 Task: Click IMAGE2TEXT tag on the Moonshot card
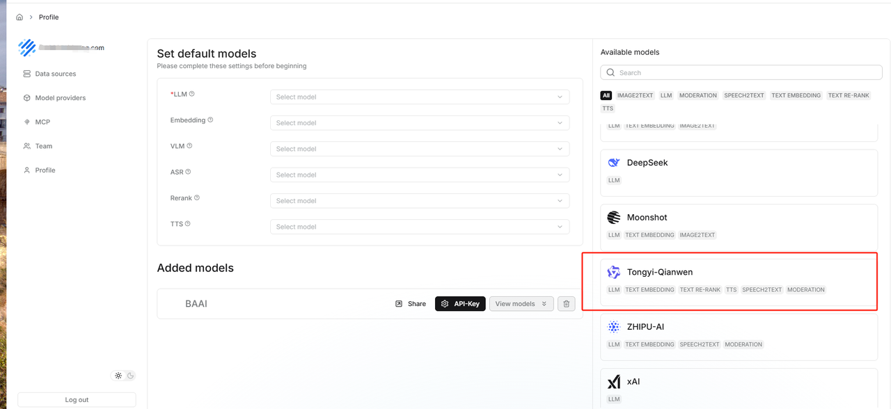point(697,235)
